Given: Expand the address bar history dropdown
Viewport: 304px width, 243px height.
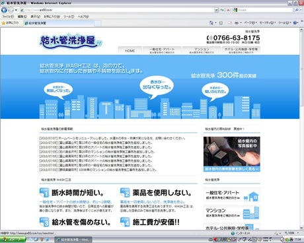Looking at the screenshot, I should coord(216,10).
